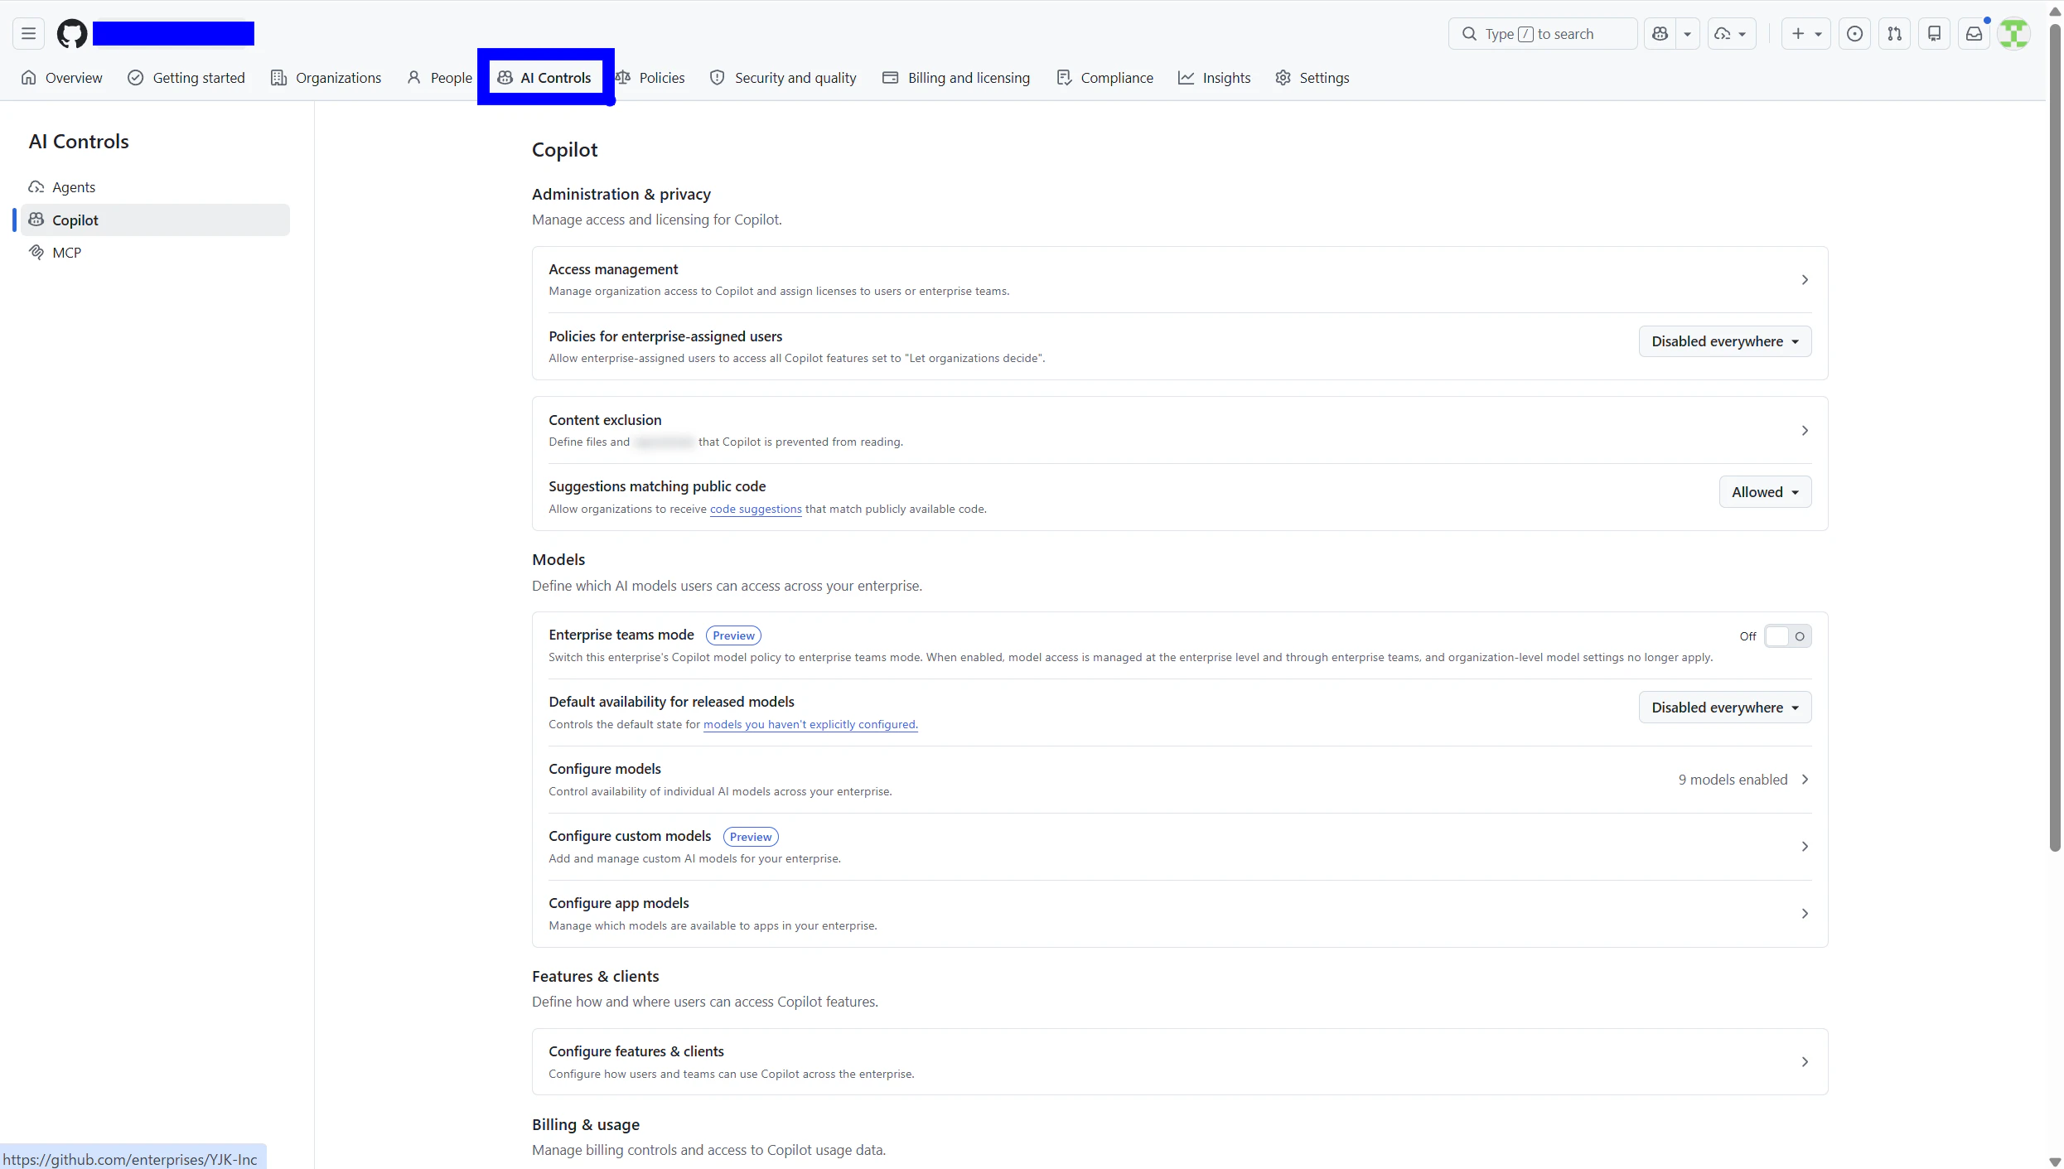The width and height of the screenshot is (2064, 1169).
Task: Expand the Copilot chat dropdown arrow
Action: click(1687, 34)
